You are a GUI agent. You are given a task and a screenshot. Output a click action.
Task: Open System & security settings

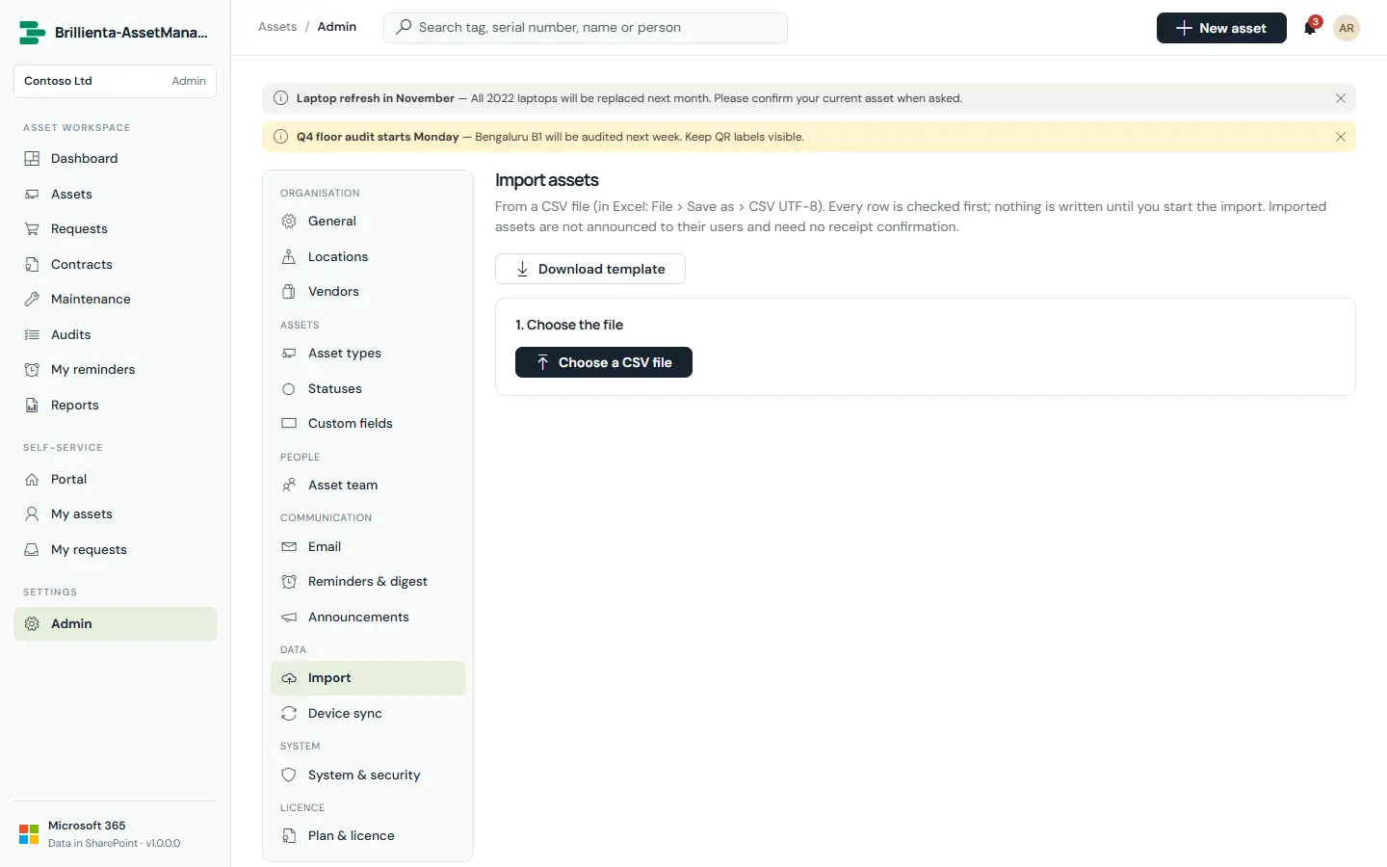(x=368, y=775)
